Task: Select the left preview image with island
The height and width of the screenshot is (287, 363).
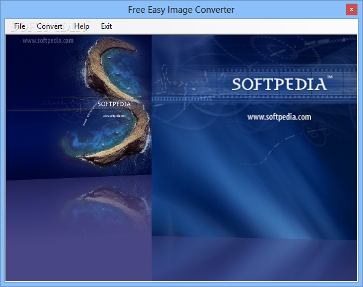Action: [79, 158]
